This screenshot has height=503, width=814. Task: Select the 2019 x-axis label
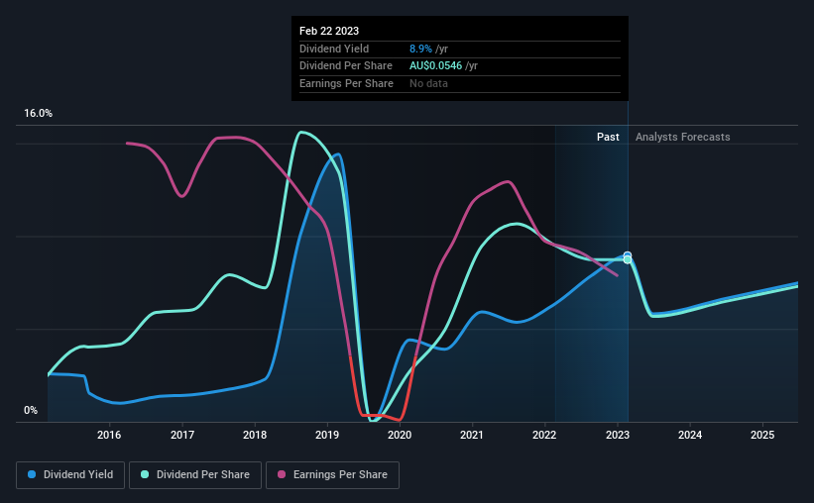[327, 435]
